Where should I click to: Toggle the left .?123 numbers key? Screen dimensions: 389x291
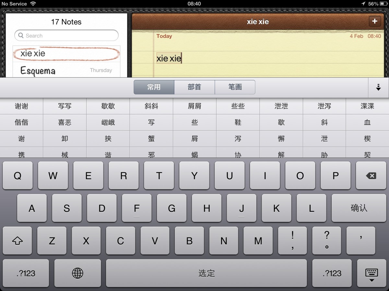[x=26, y=273]
